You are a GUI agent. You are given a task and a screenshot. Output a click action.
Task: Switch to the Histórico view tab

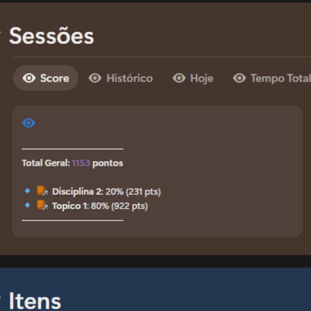pyautogui.click(x=130, y=78)
